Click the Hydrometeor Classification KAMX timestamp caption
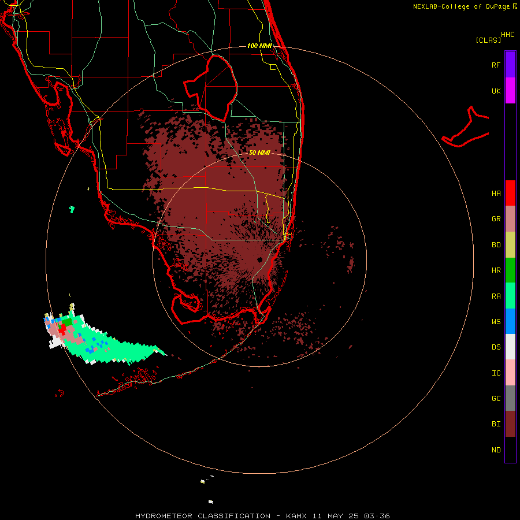Image resolution: width=520 pixels, height=520 pixels. pos(262,516)
